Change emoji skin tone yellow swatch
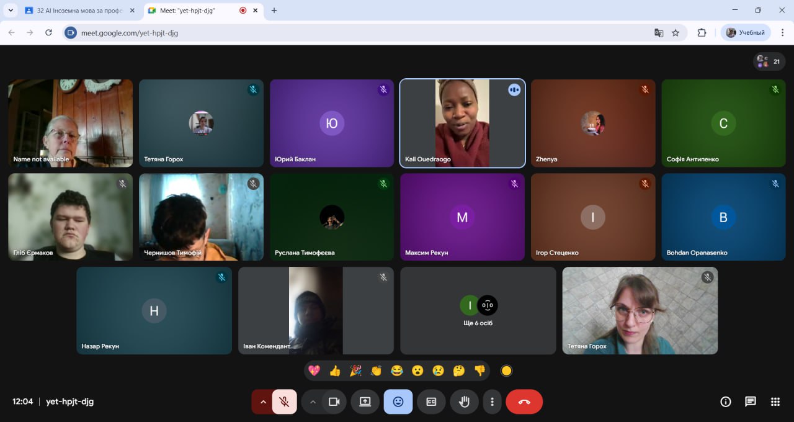The image size is (794, 422). point(506,370)
